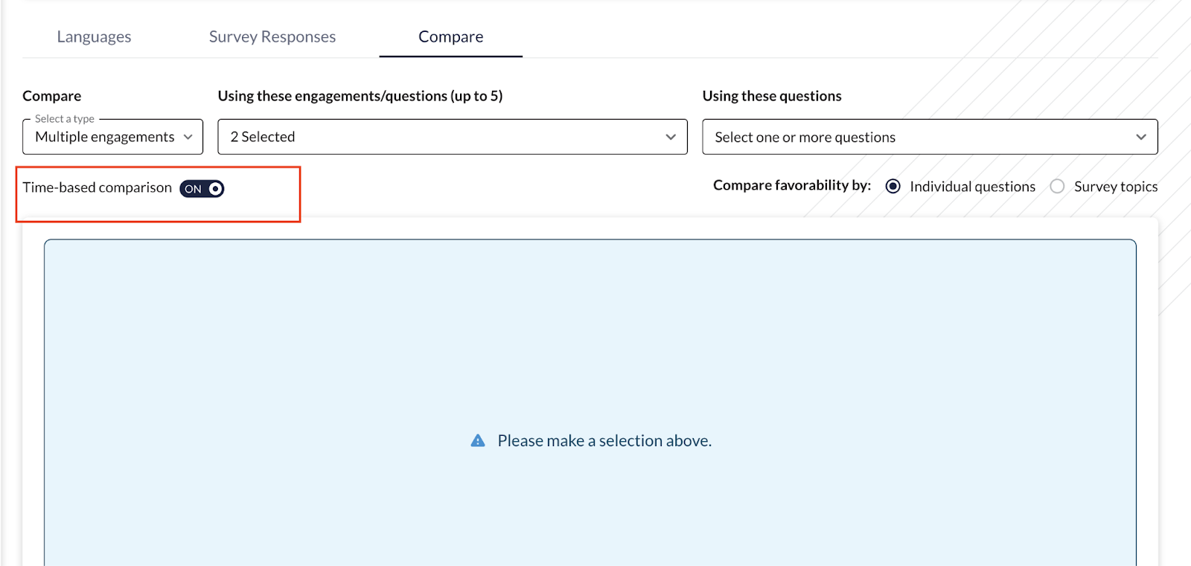Open the Multiple engagements type dropdown
Image resolution: width=1191 pixels, height=566 pixels.
pyautogui.click(x=112, y=137)
